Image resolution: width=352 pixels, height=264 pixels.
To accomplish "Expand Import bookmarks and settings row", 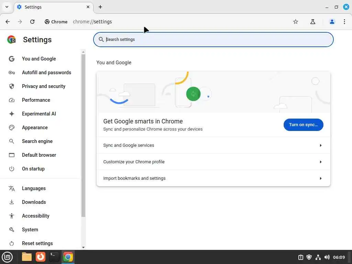I will [x=213, y=178].
